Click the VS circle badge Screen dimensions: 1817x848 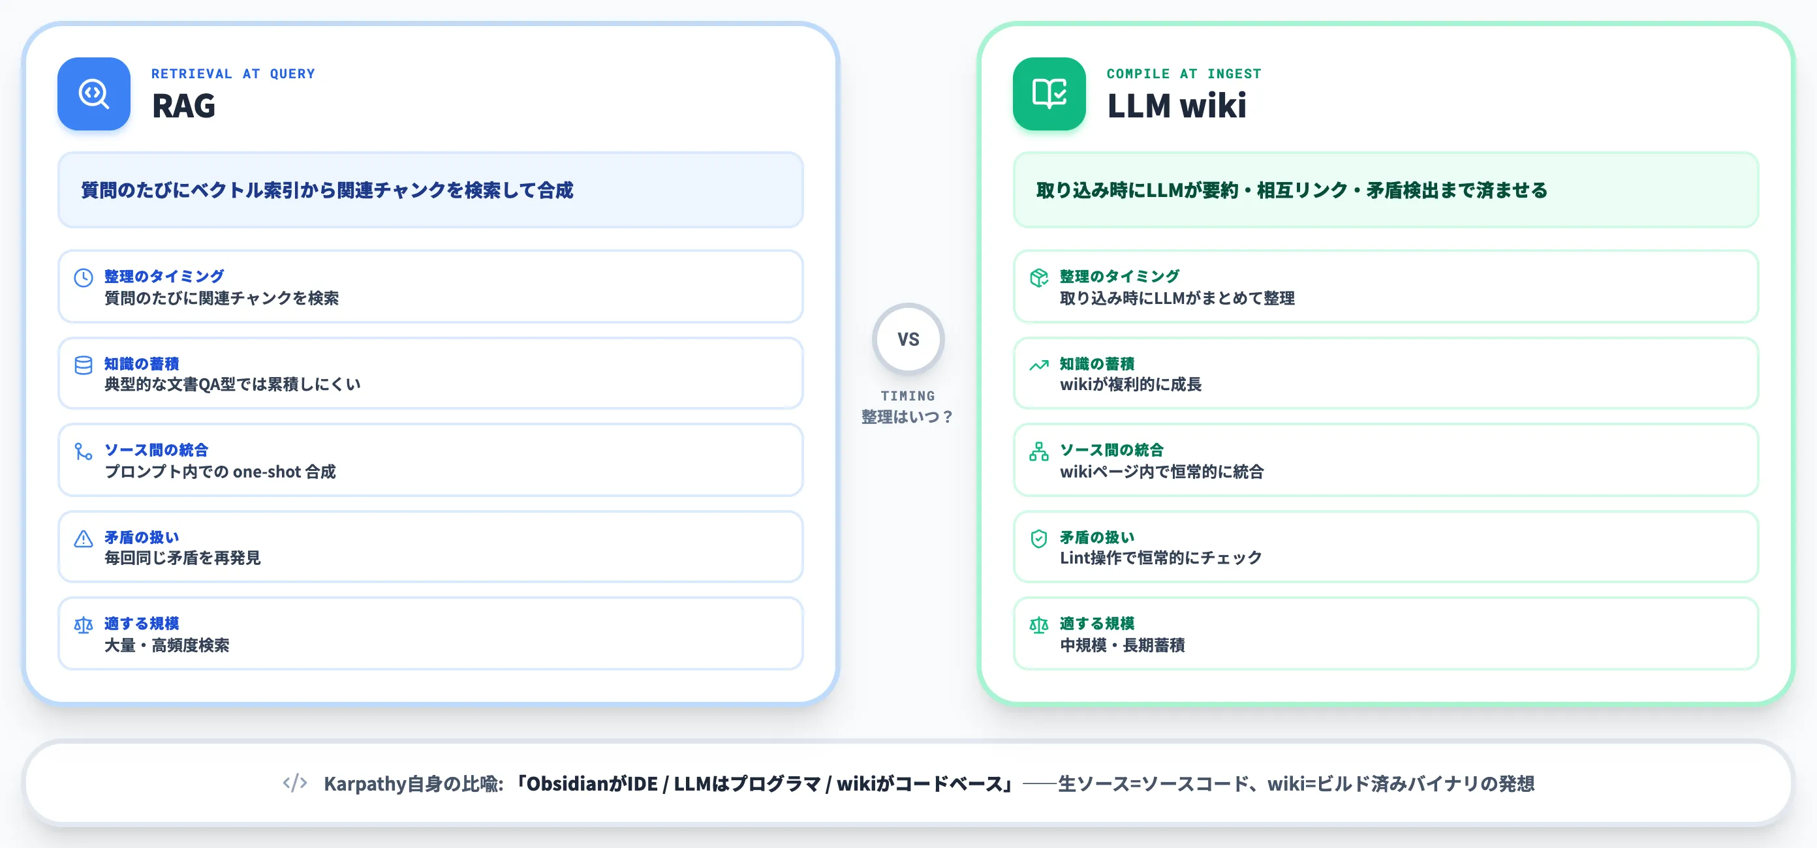point(908,339)
